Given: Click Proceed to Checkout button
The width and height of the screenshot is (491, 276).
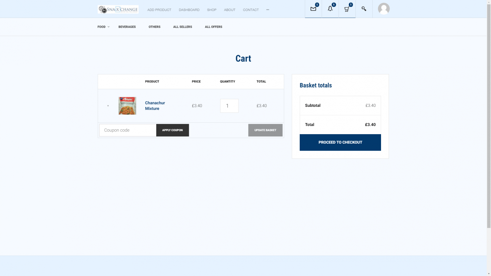Looking at the screenshot, I should [x=340, y=142].
